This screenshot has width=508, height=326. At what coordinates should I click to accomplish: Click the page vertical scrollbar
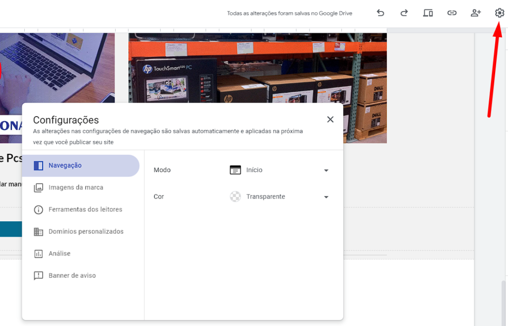click(503, 303)
